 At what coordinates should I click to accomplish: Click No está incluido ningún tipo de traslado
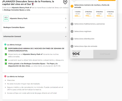[x=24, y=84]
